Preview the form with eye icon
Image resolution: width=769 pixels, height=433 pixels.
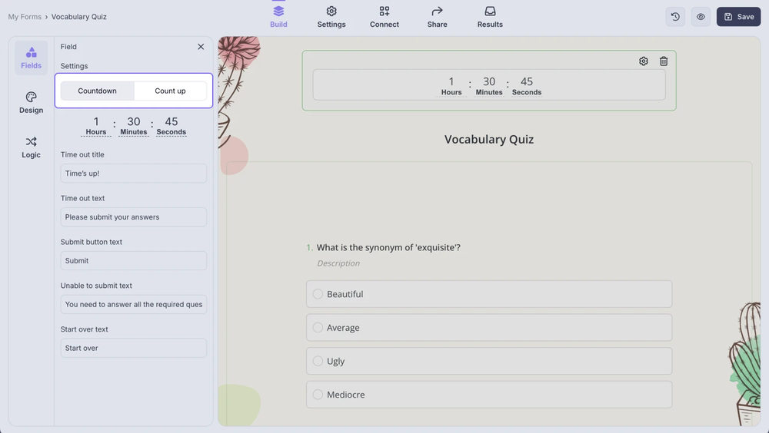pos(701,17)
